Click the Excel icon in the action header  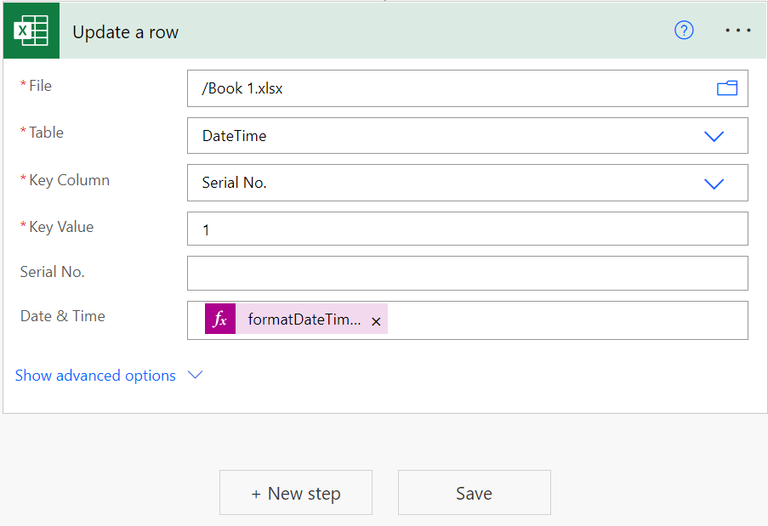tap(31, 31)
